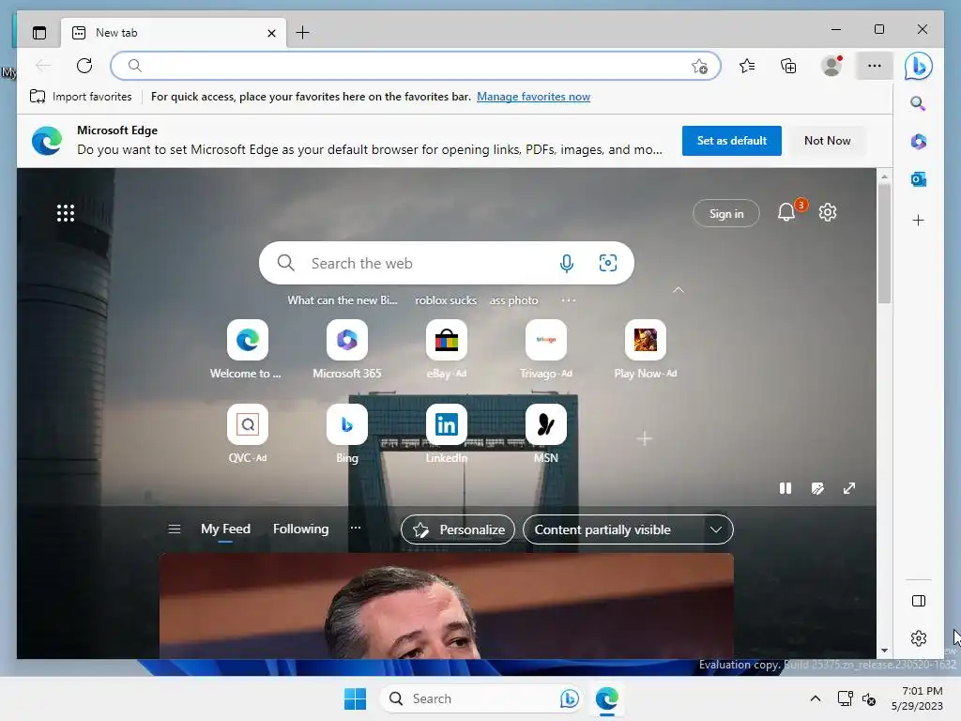Open Bing chat sidebar button
Viewport: 961px width, 721px height.
pyautogui.click(x=918, y=66)
